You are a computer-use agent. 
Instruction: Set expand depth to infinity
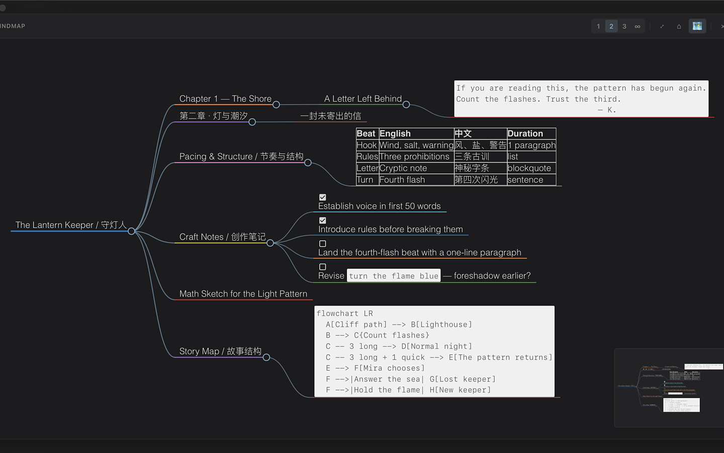click(638, 26)
